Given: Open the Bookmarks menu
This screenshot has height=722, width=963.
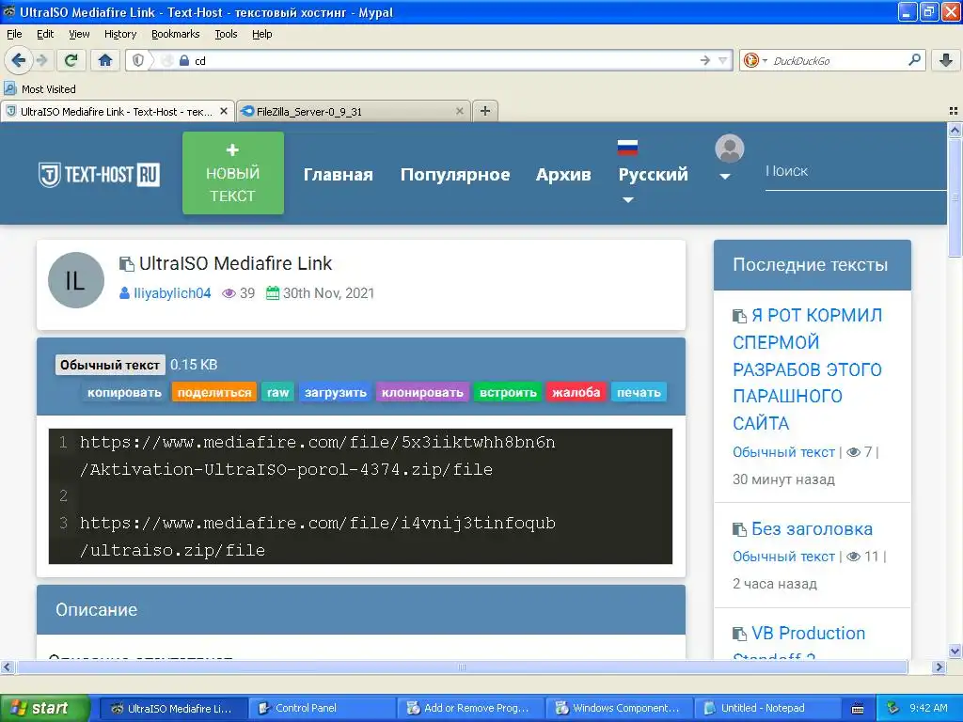Looking at the screenshot, I should pos(176,34).
